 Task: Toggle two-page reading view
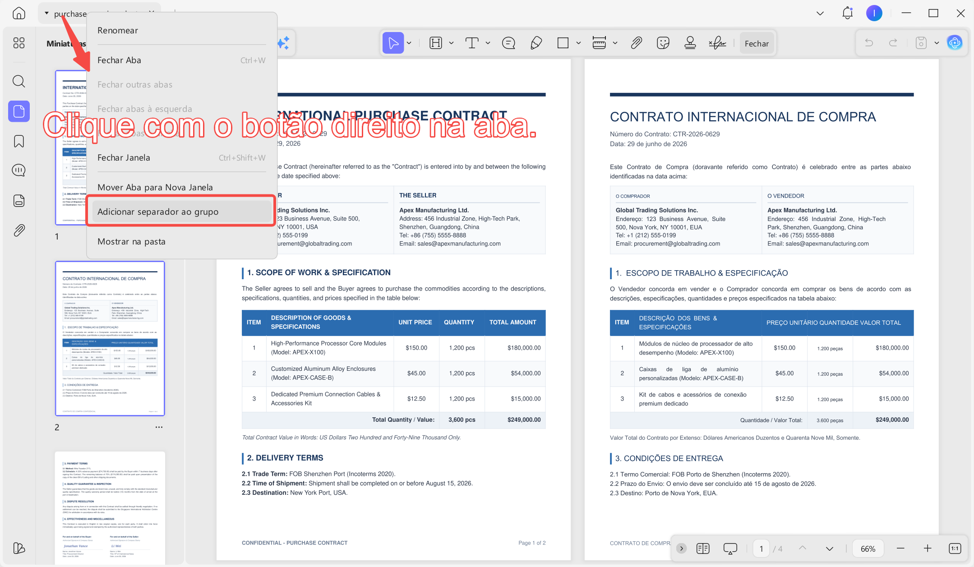click(703, 549)
